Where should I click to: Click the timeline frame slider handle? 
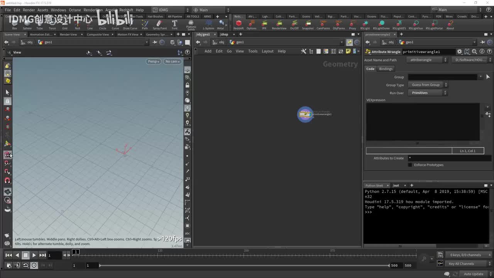76,252
